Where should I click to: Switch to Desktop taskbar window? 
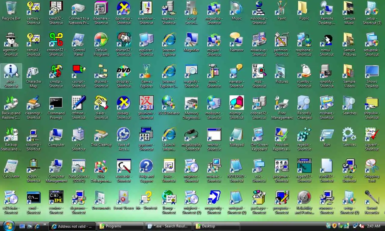pyautogui.click(x=216, y=226)
